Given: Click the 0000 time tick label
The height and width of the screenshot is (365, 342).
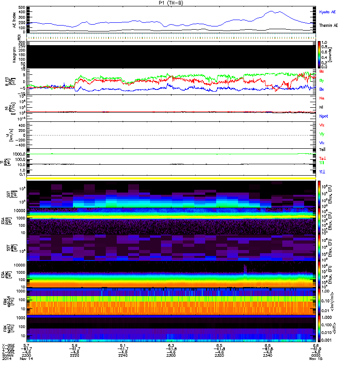Looking at the screenshot, I should click(316, 355).
